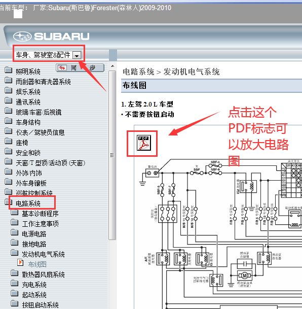Open 外车身镶板 section
The image size is (302, 309).
[x=31, y=184]
